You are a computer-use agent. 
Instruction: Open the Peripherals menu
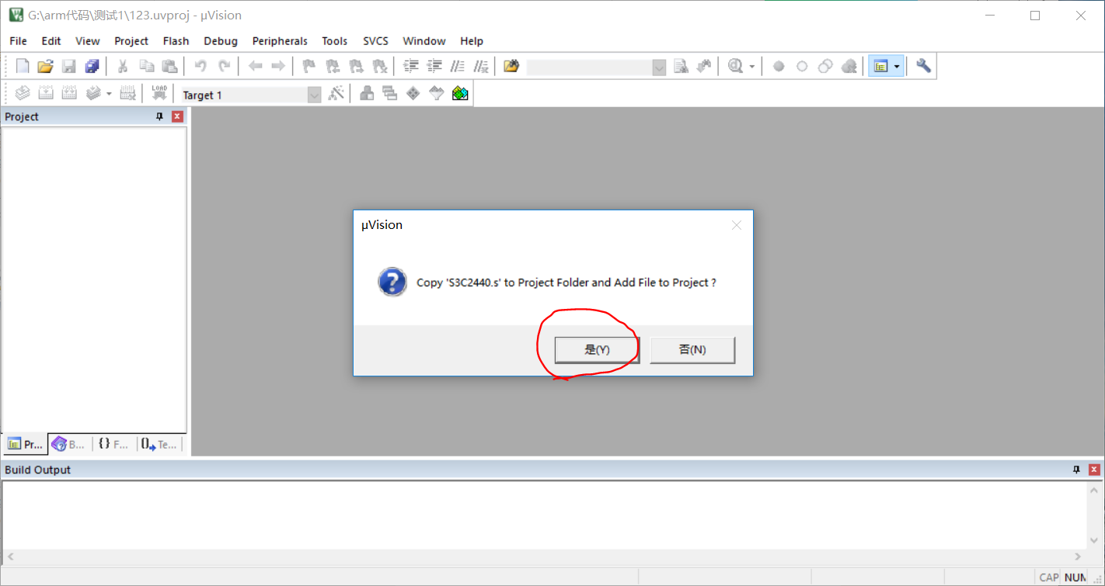coord(280,41)
